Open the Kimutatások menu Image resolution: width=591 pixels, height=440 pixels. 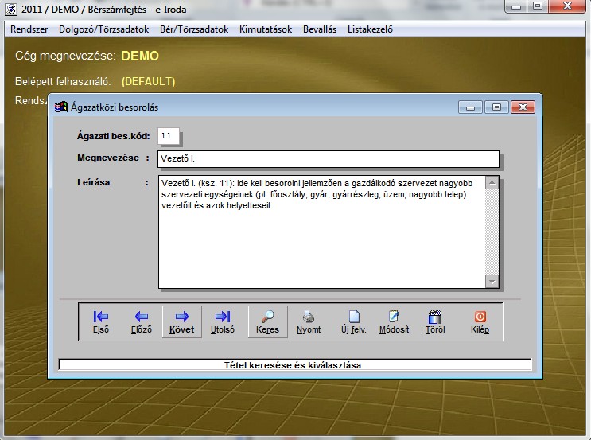click(265, 29)
